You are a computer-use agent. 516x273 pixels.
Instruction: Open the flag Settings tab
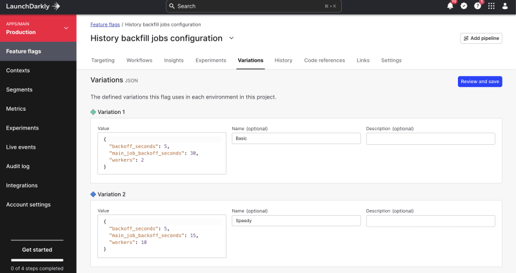(x=392, y=61)
